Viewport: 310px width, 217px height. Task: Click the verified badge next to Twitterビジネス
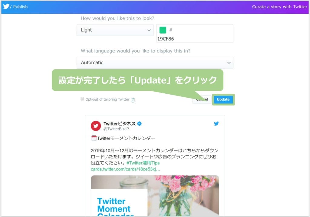(139, 124)
